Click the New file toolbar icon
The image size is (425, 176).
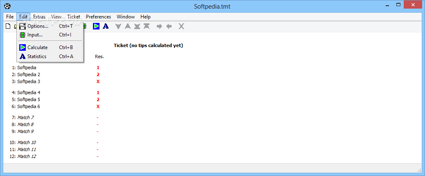[8, 26]
